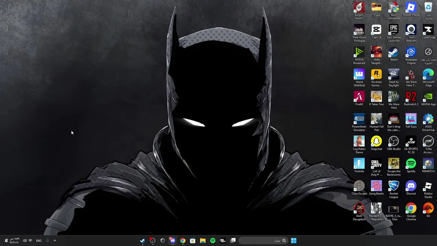Open Epic Games Launcher shortcut
Viewport: 437px width, 246px height.
pyautogui.click(x=394, y=33)
